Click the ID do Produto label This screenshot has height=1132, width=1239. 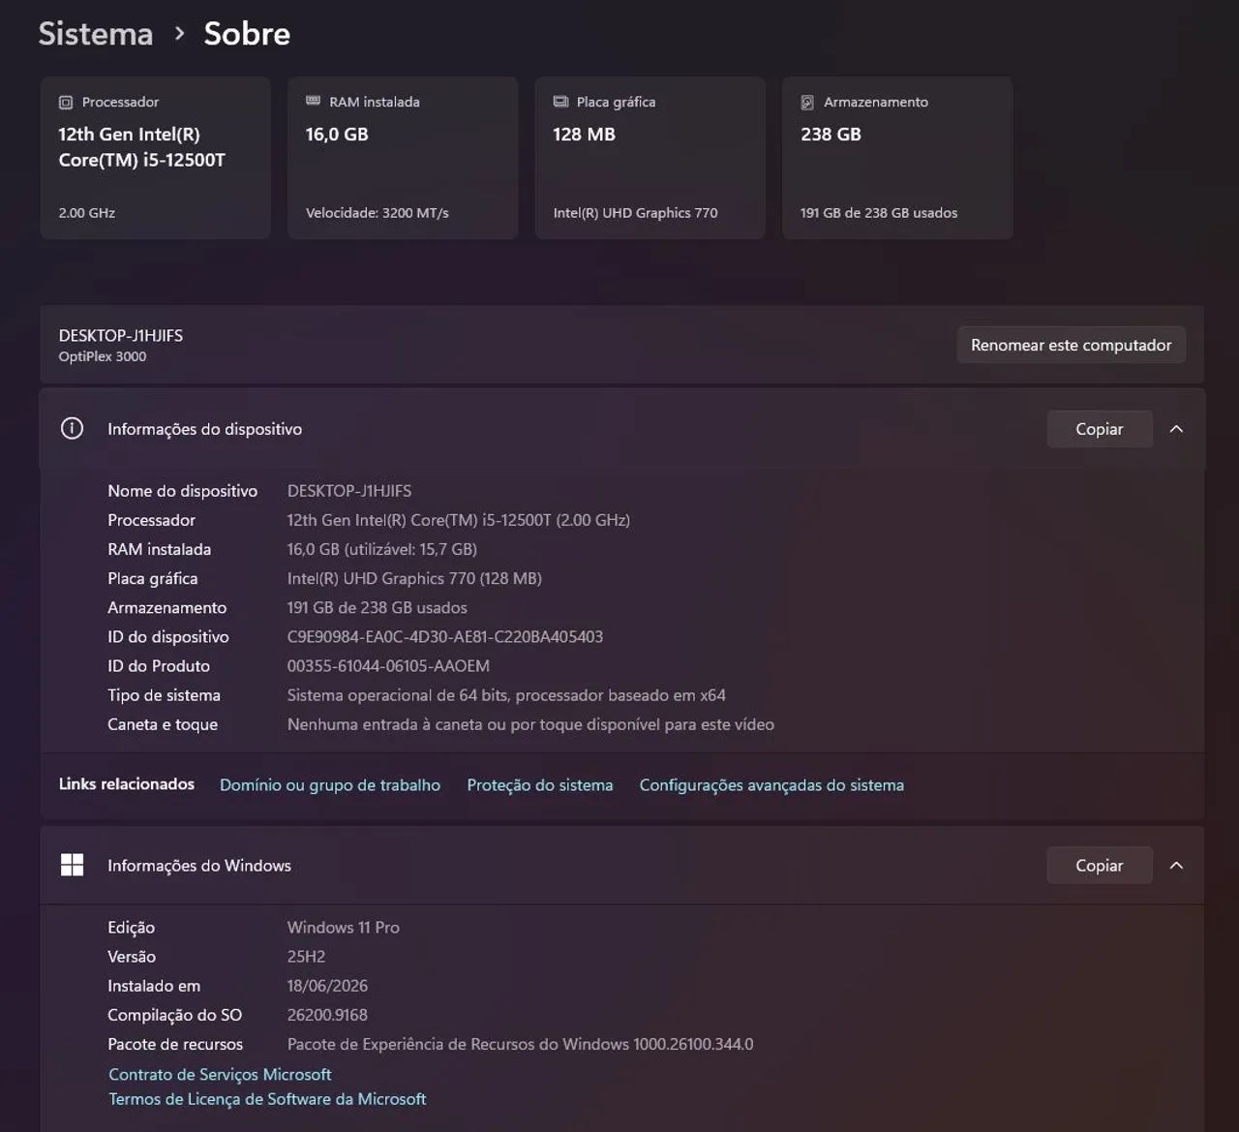click(159, 665)
